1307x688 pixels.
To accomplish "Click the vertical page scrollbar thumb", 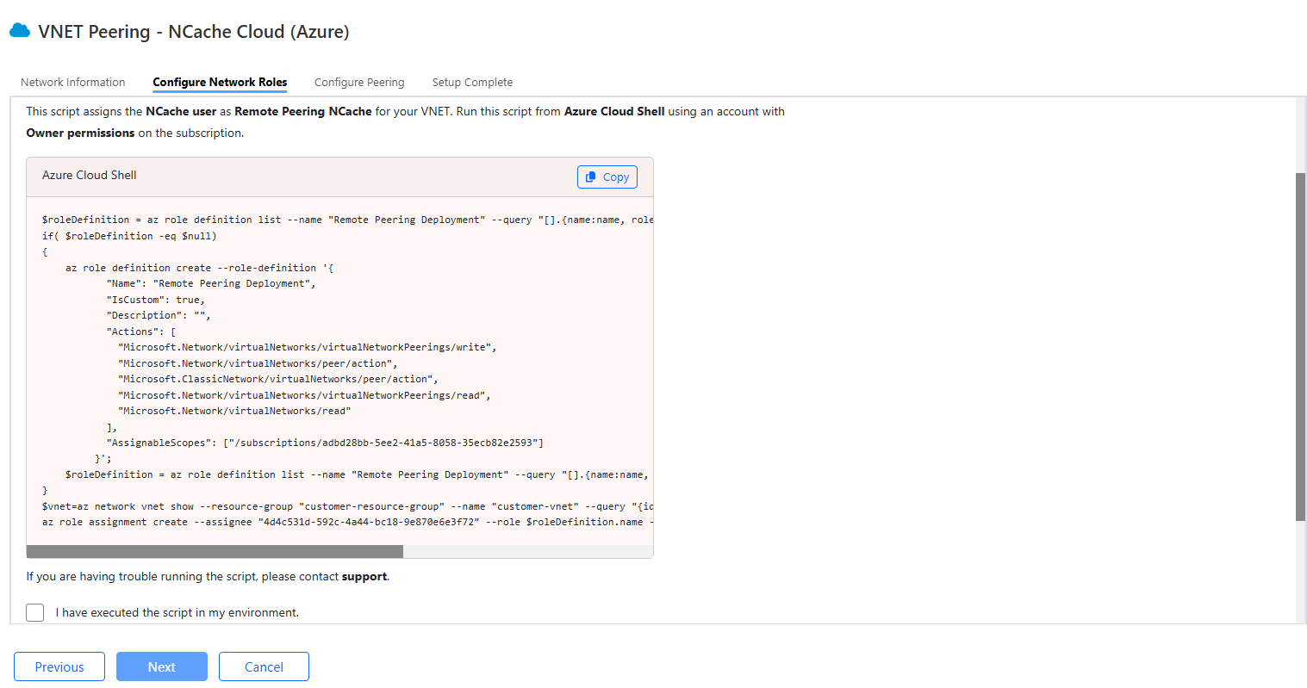I will click(x=1300, y=346).
